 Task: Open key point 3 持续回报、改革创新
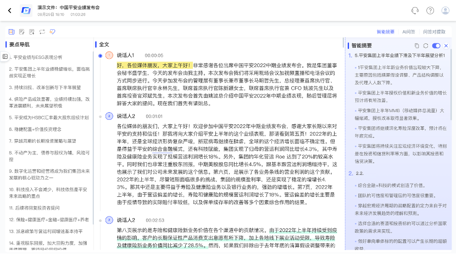coord(45,87)
